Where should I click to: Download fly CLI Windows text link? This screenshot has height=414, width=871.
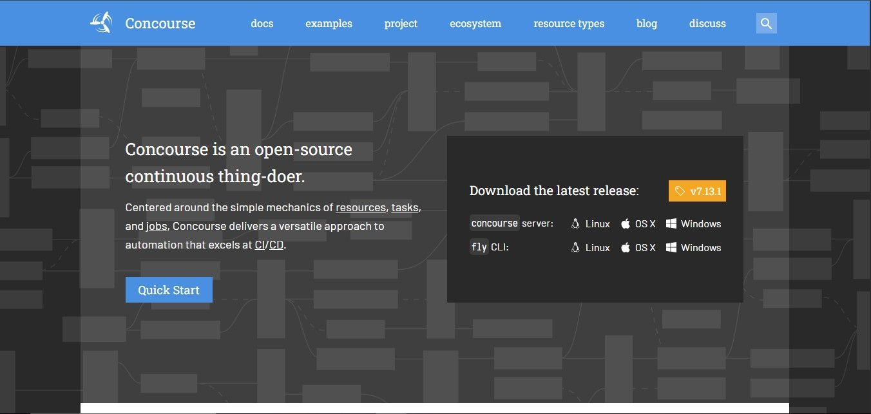click(701, 248)
